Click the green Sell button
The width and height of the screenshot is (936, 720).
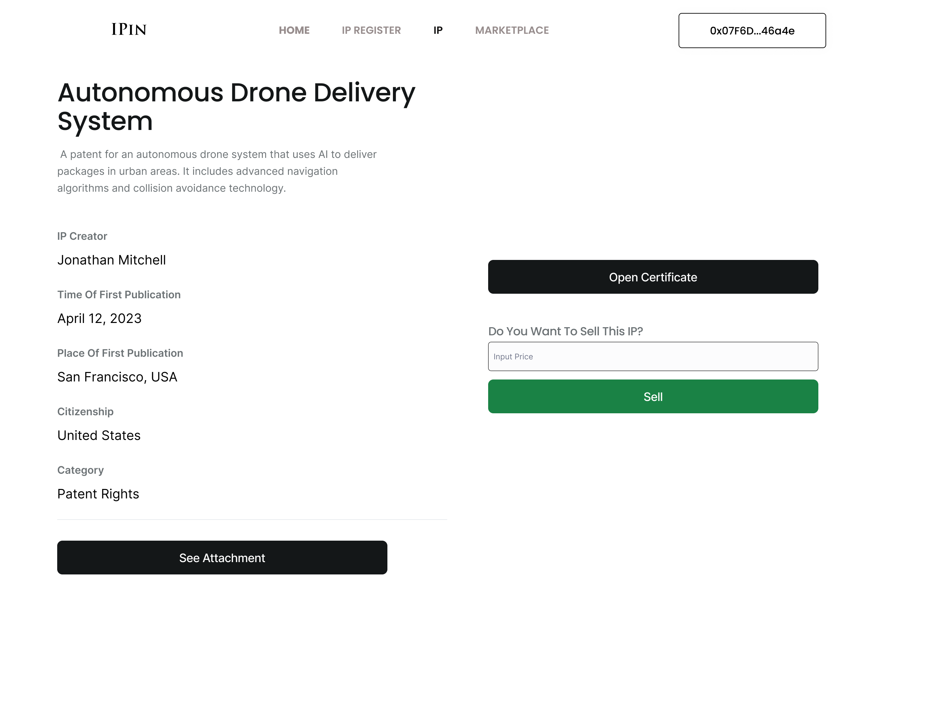[653, 396]
